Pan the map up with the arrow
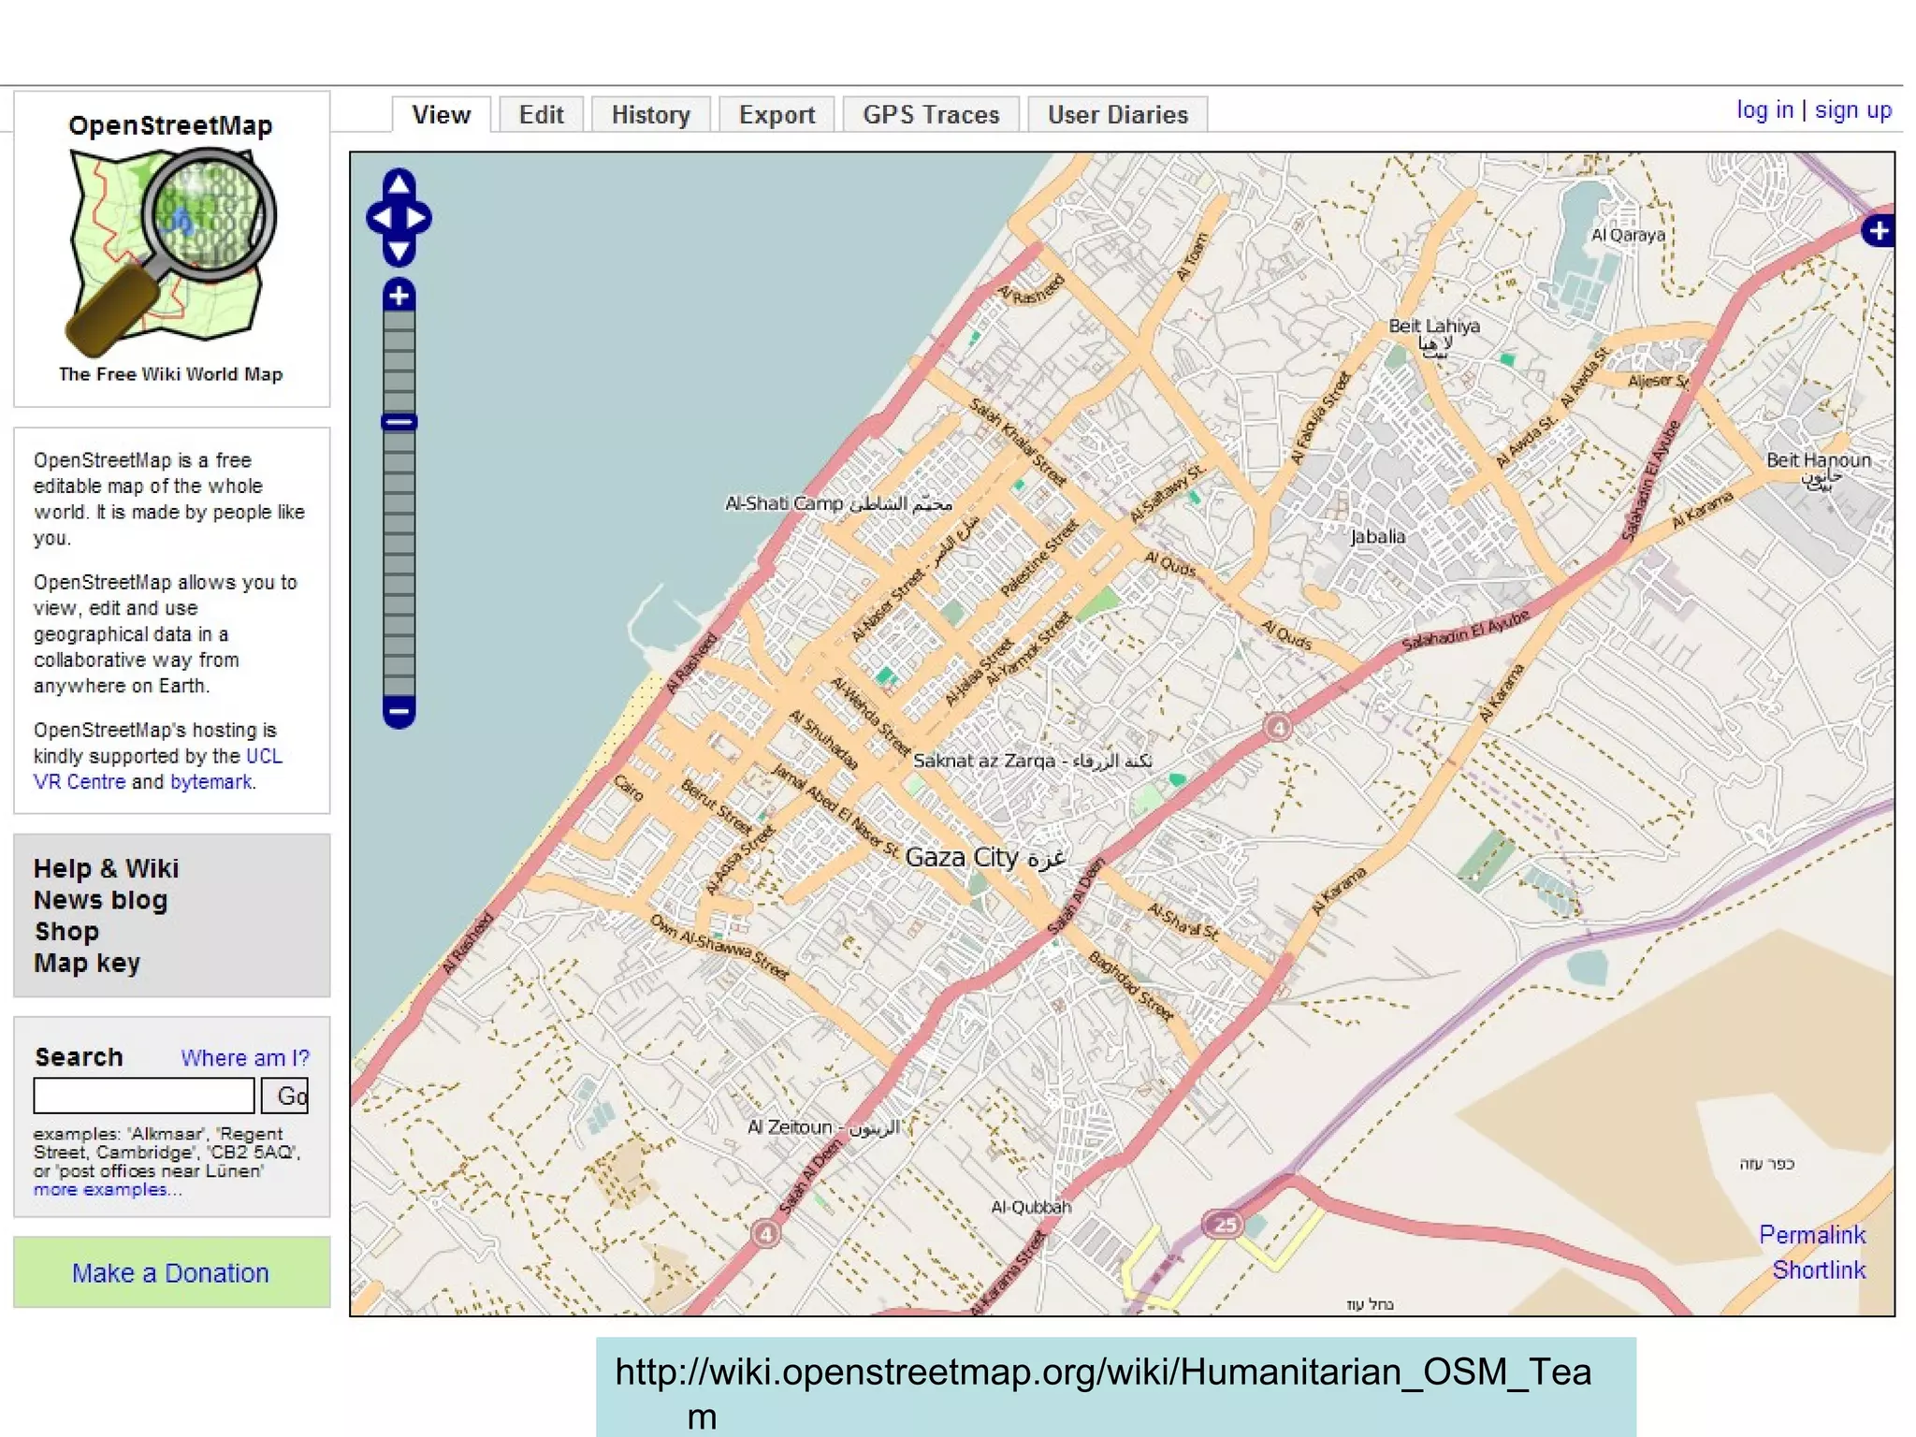Screen dimensions: 1916x1437 pyautogui.click(x=399, y=182)
